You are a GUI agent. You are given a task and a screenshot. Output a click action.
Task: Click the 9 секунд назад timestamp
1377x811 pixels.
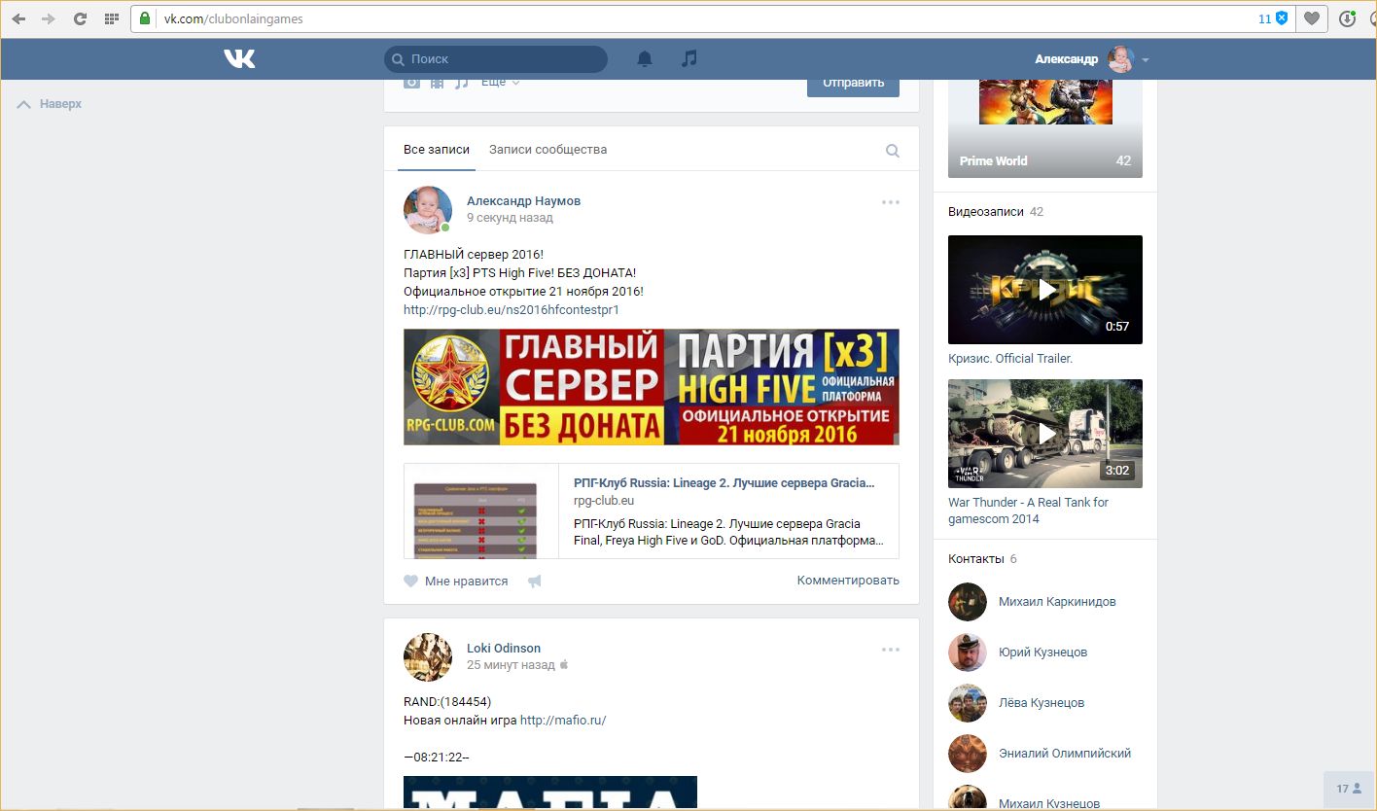pos(510,218)
